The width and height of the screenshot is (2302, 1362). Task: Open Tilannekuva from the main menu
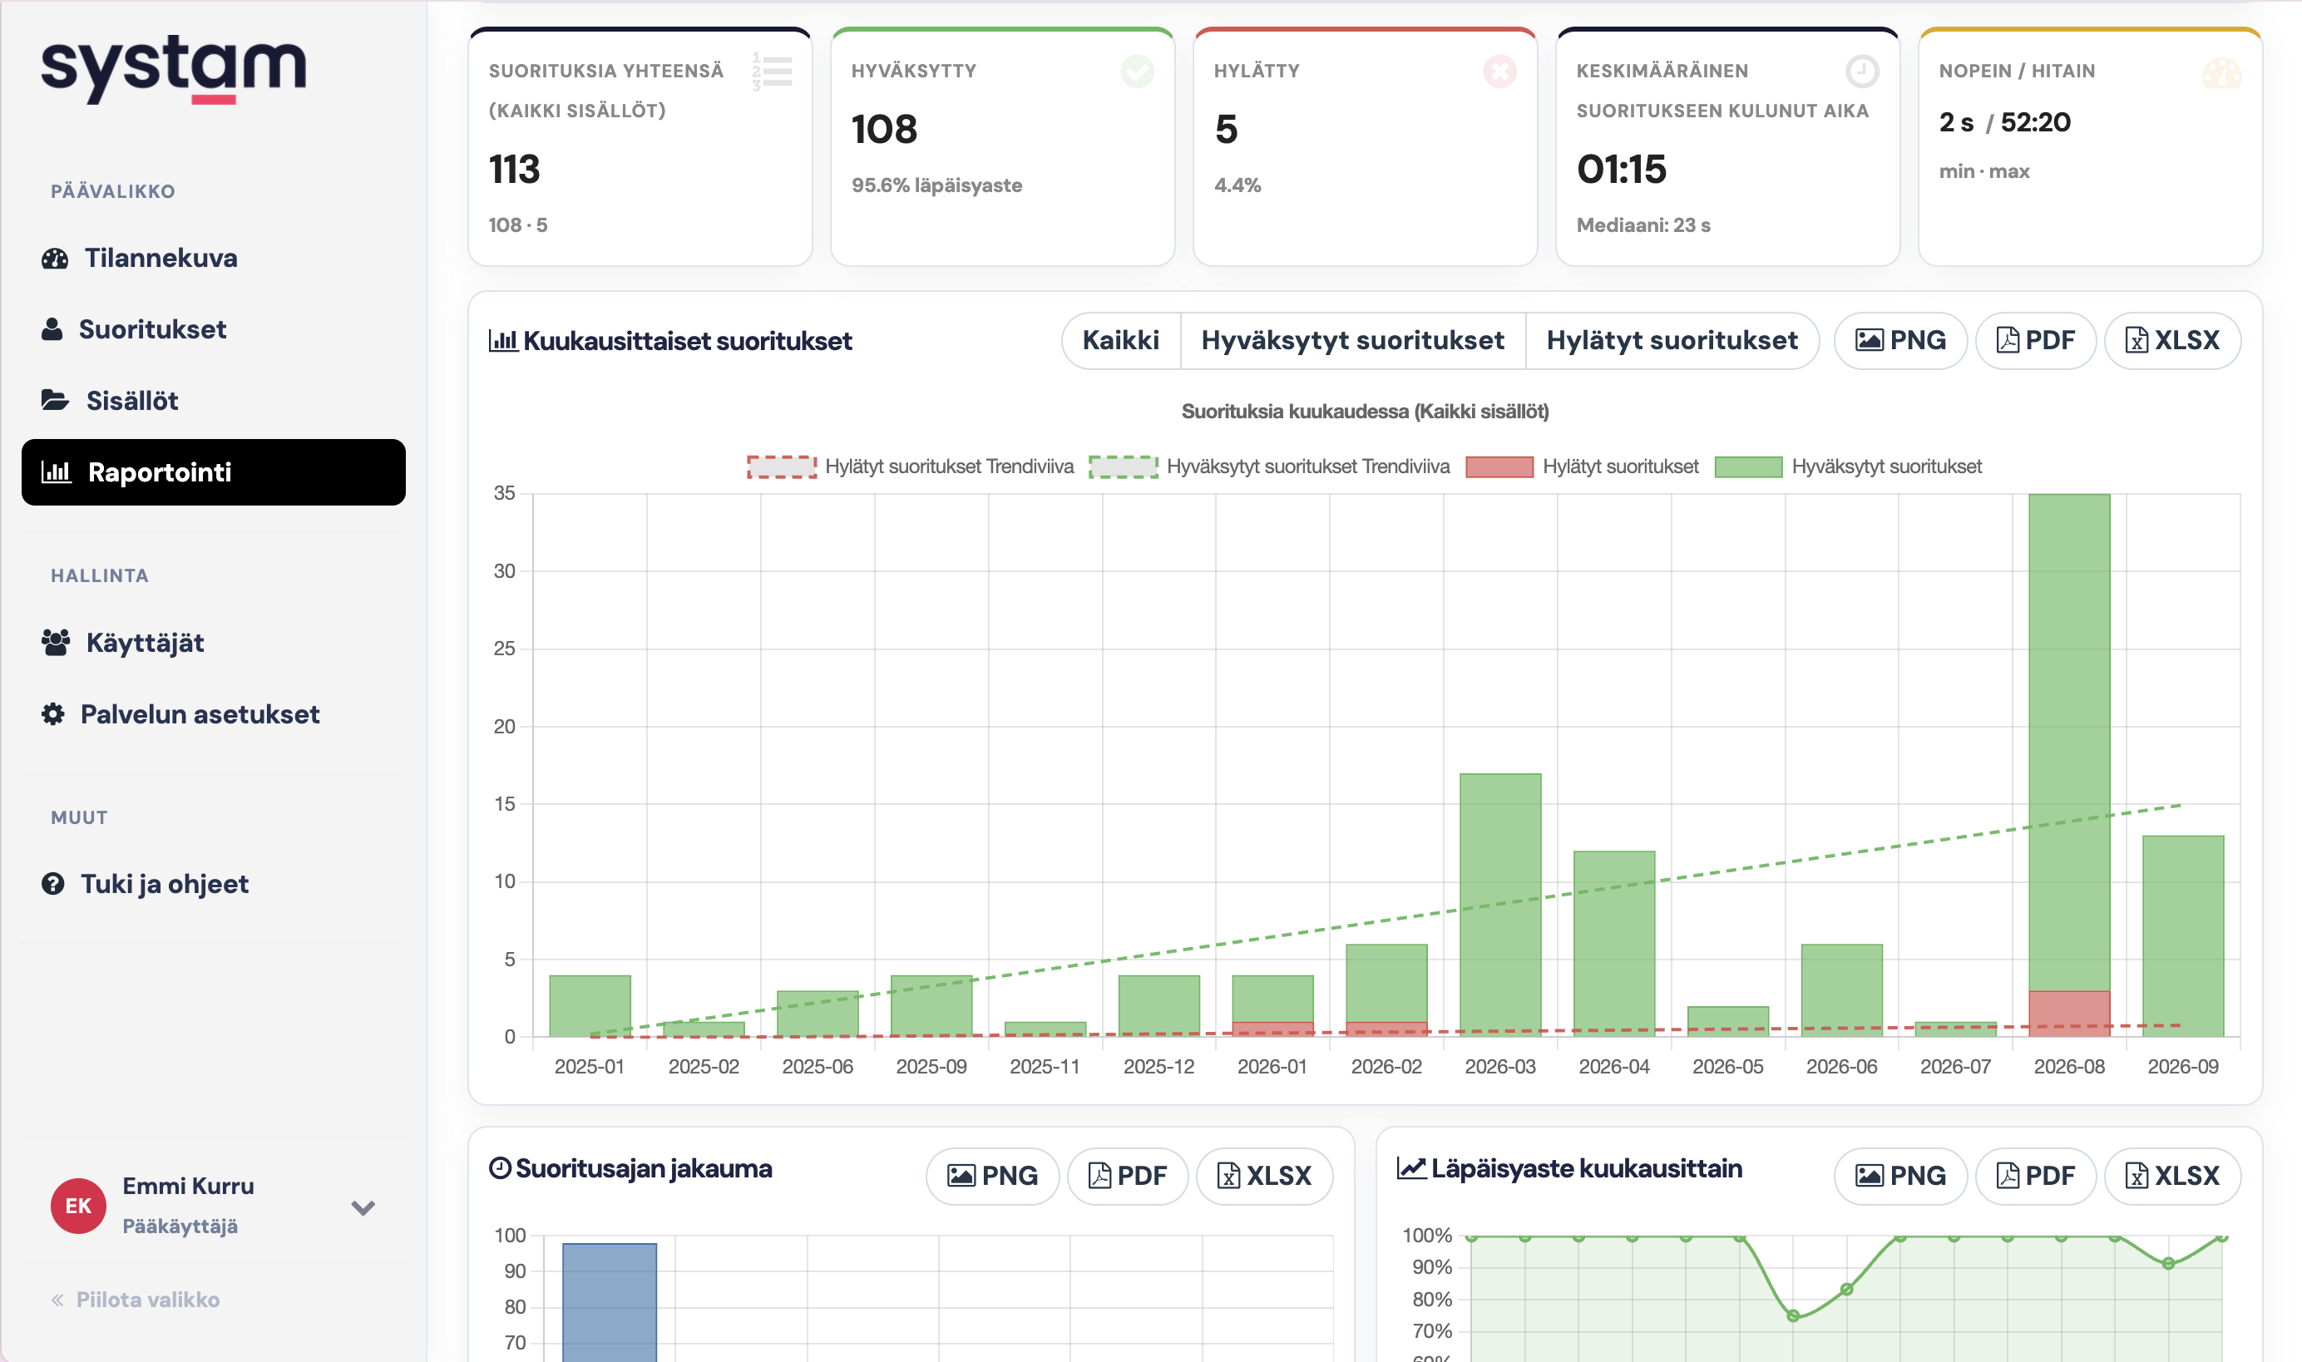(x=213, y=258)
